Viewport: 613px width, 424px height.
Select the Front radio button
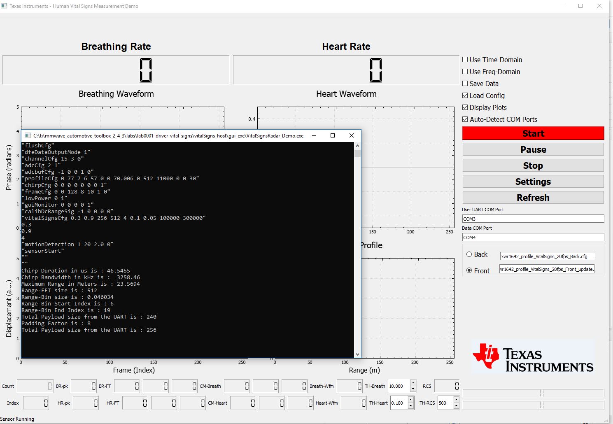(469, 270)
